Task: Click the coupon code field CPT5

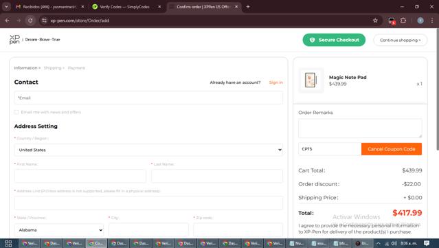Action: tap(330, 149)
